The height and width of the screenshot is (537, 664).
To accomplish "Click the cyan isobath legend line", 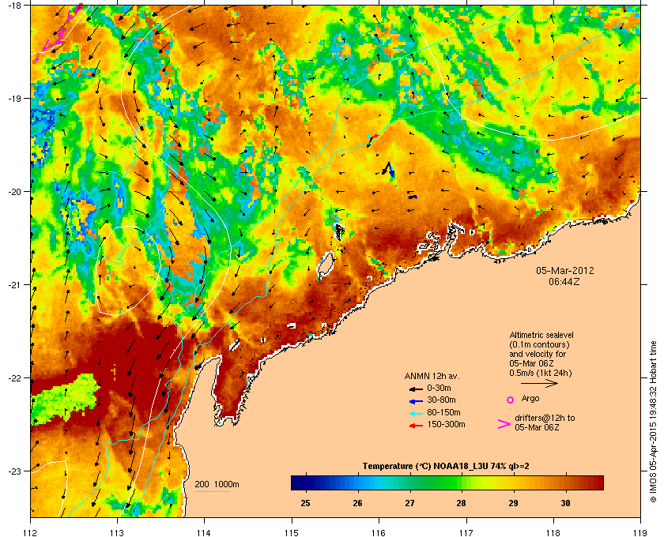I will tap(212, 491).
